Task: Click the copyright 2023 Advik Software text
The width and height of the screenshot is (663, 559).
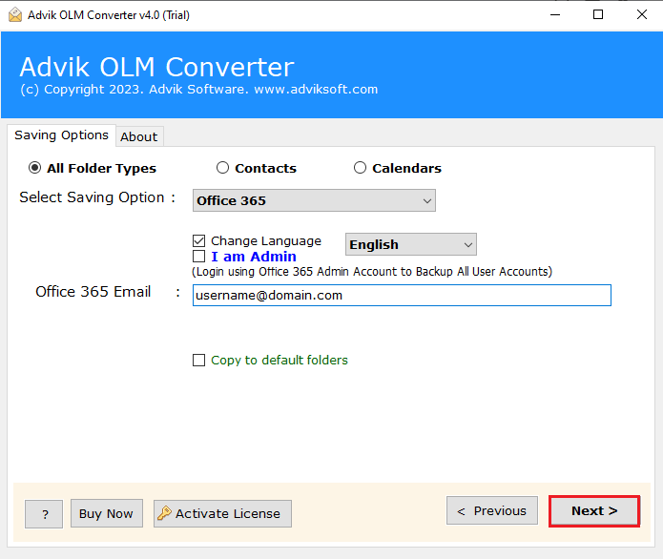Action: click(198, 90)
